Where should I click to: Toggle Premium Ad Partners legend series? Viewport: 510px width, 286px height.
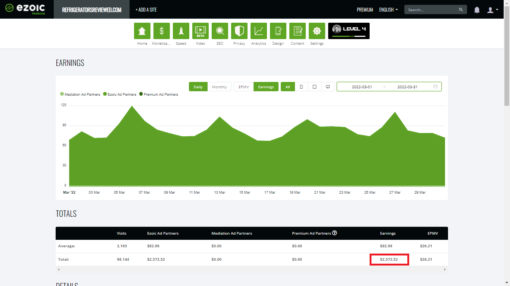point(159,94)
